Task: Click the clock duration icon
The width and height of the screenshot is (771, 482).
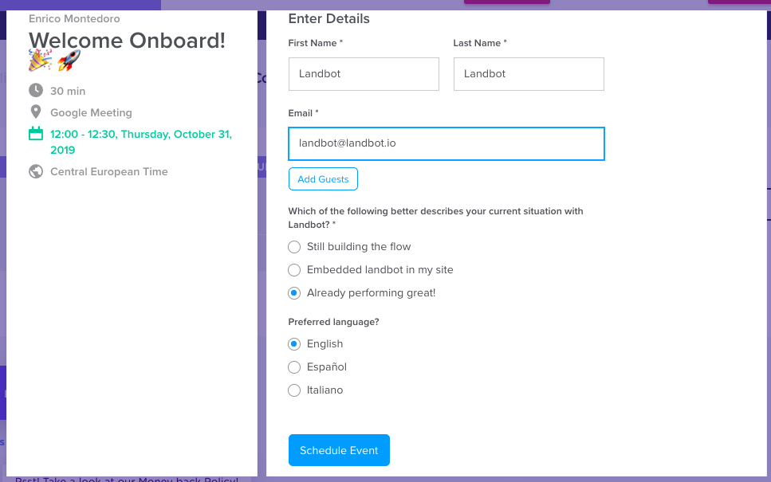Action: point(35,90)
